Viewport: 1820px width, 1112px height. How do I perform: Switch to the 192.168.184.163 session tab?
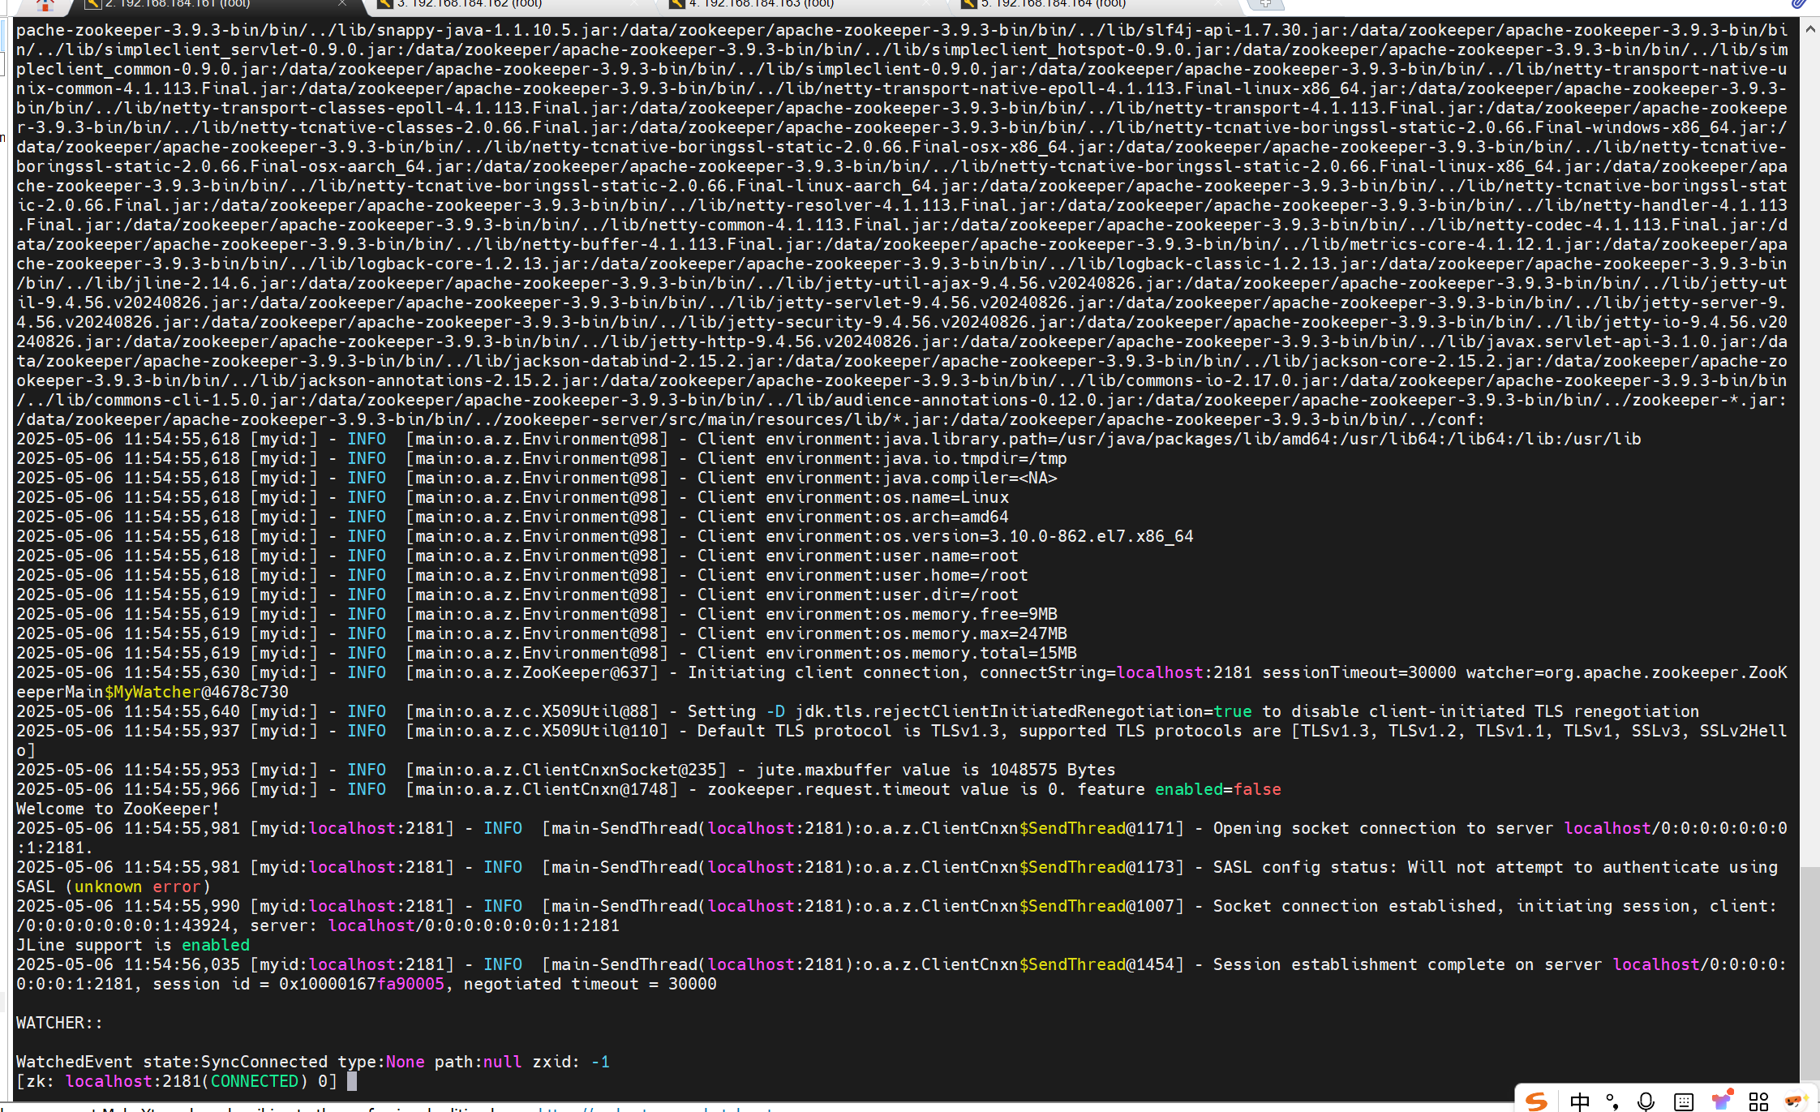[x=761, y=3]
